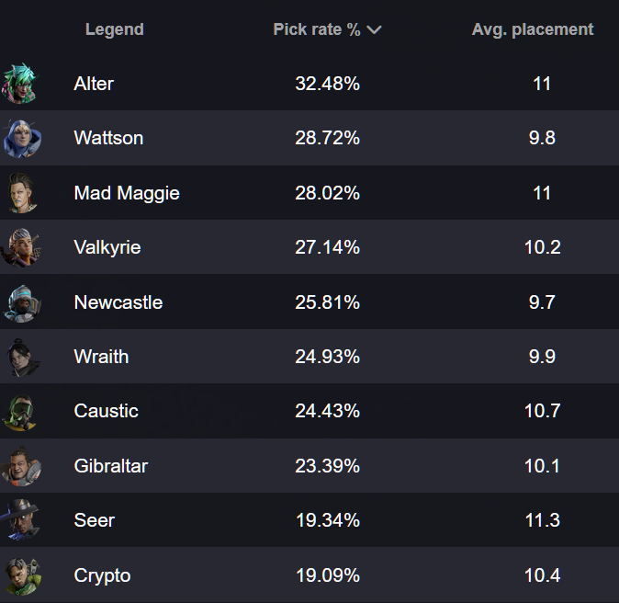619x603 pixels.
Task: Click Wraith's legend portrait icon
Action: [19, 357]
